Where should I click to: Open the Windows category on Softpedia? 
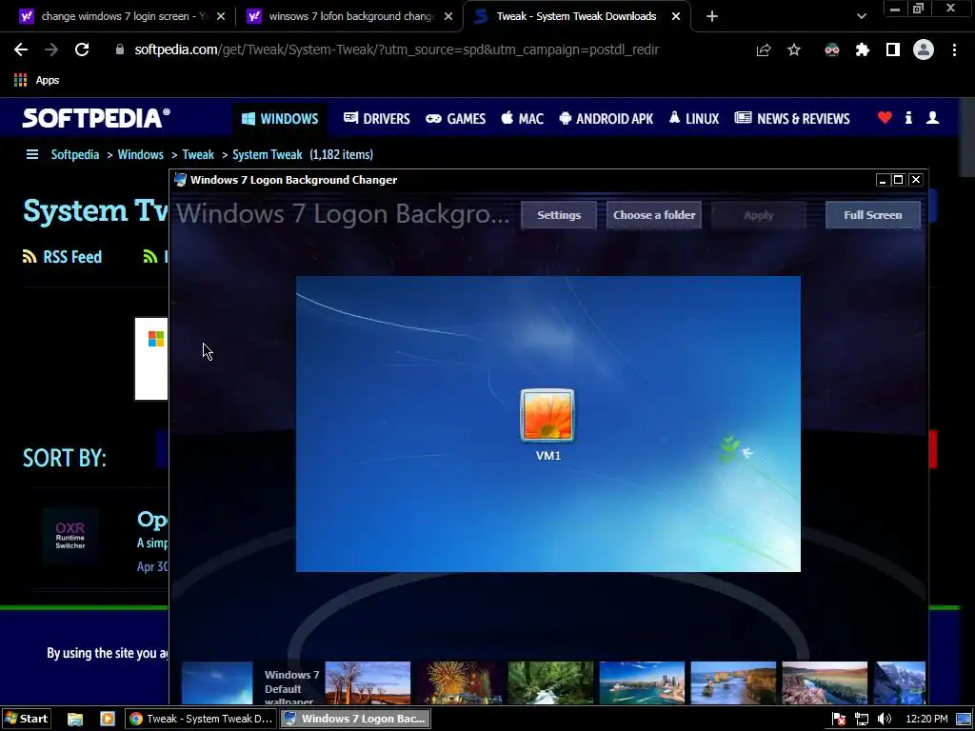280,119
